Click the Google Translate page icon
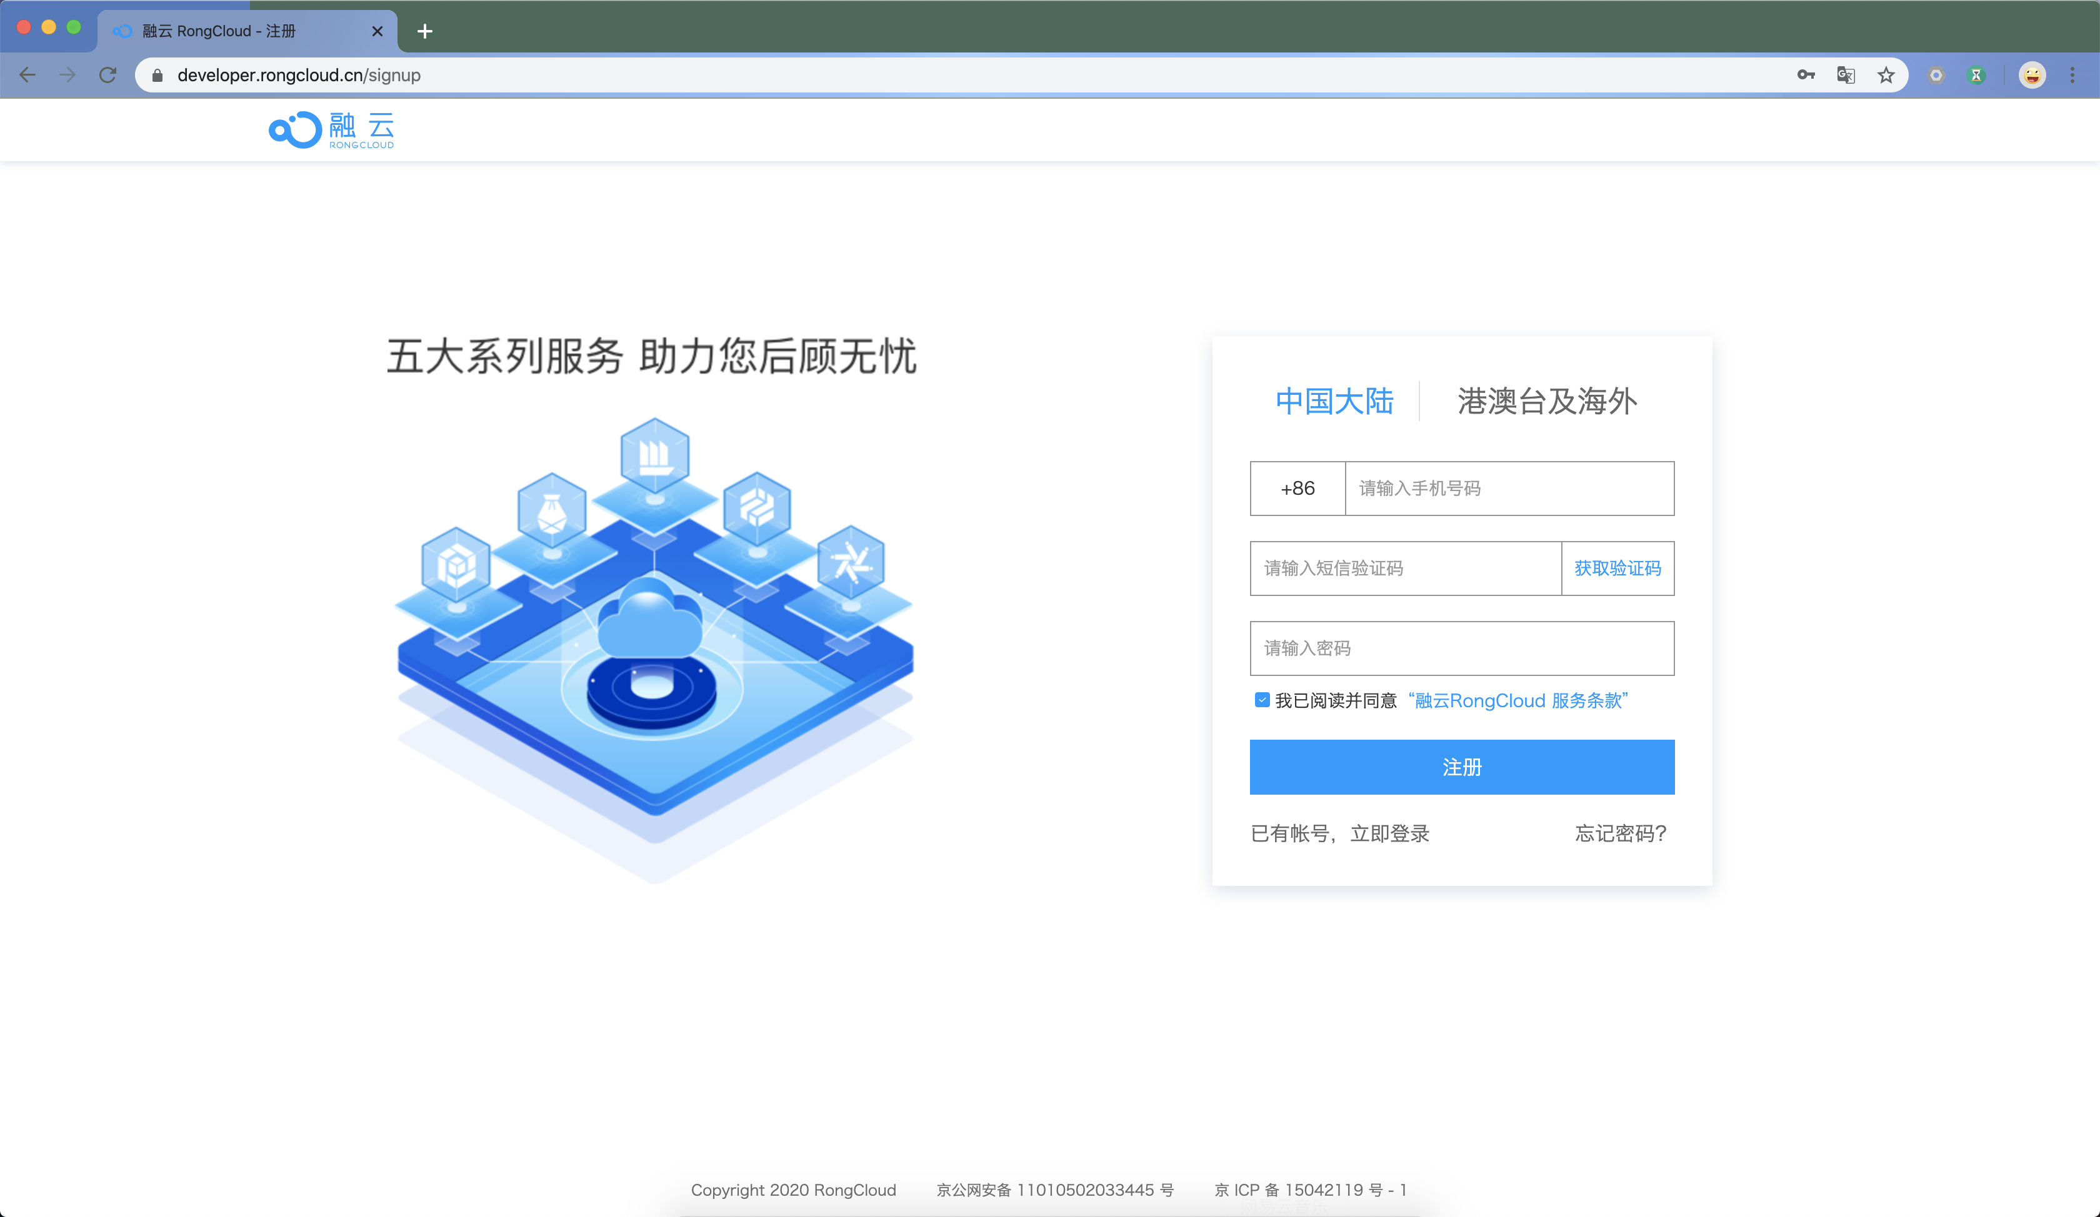This screenshot has width=2100, height=1217. coord(1845,75)
